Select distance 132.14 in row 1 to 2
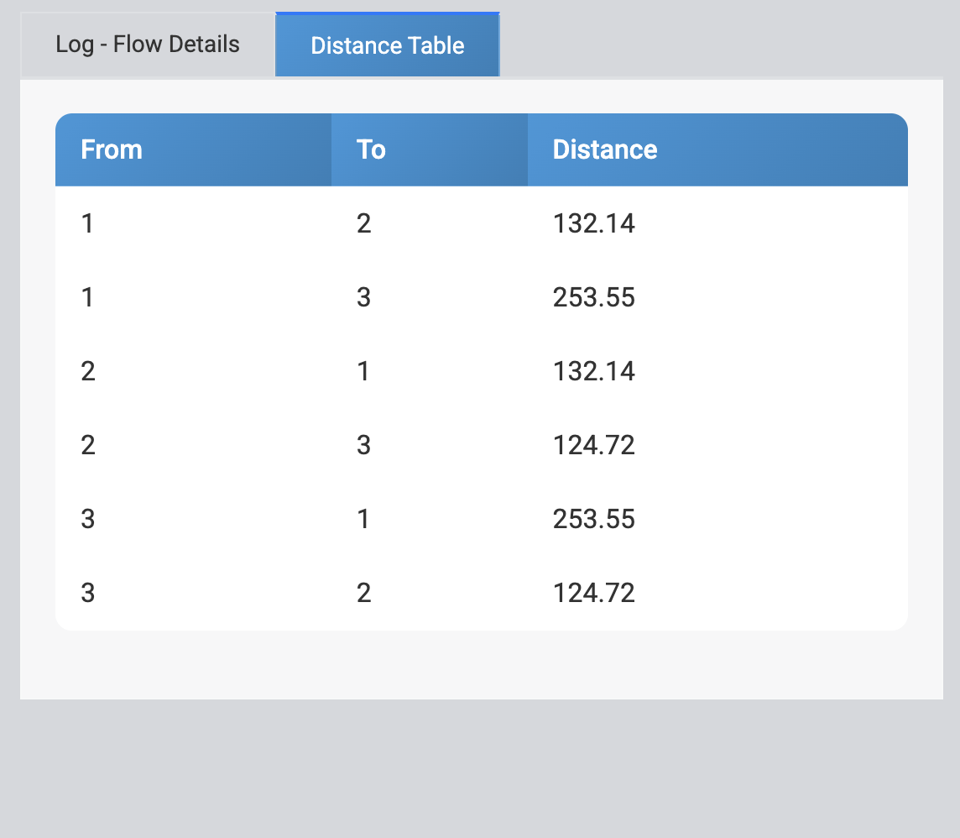 click(594, 223)
